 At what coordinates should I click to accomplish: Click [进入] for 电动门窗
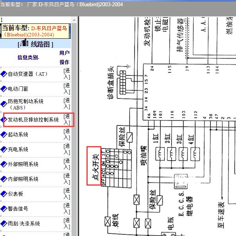coord(67,89)
